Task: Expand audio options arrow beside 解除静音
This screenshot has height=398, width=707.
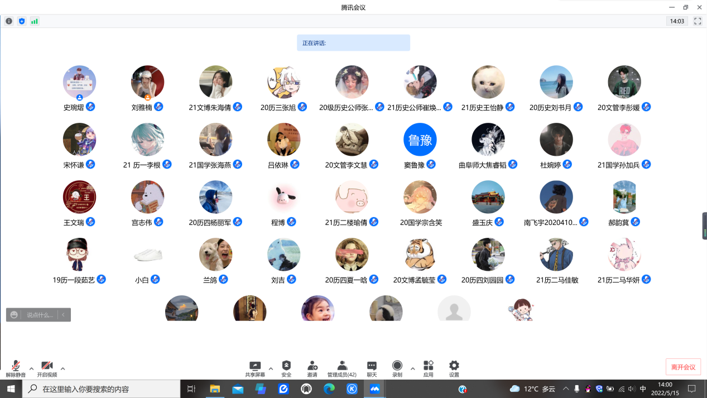Action: click(31, 368)
